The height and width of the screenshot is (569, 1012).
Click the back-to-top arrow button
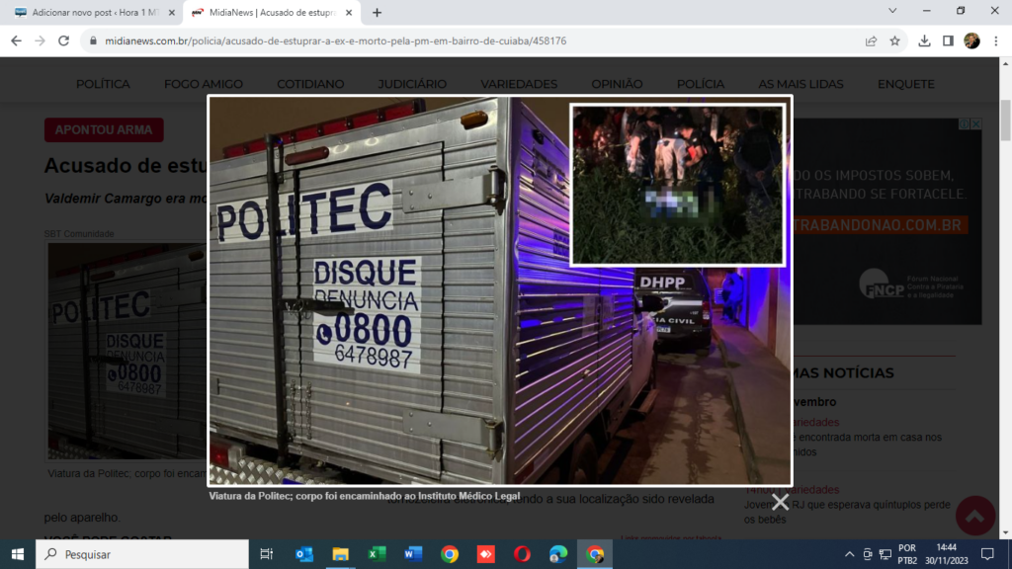pos(975,516)
